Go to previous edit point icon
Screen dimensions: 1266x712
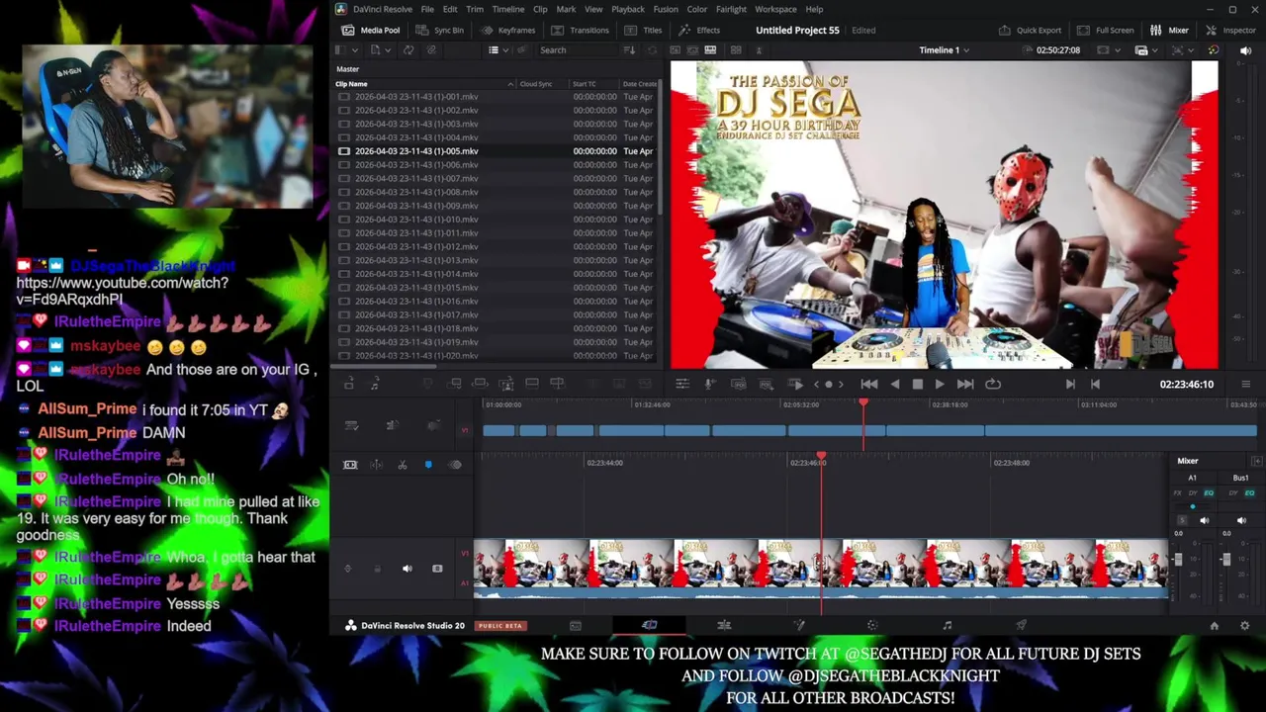click(x=1095, y=384)
